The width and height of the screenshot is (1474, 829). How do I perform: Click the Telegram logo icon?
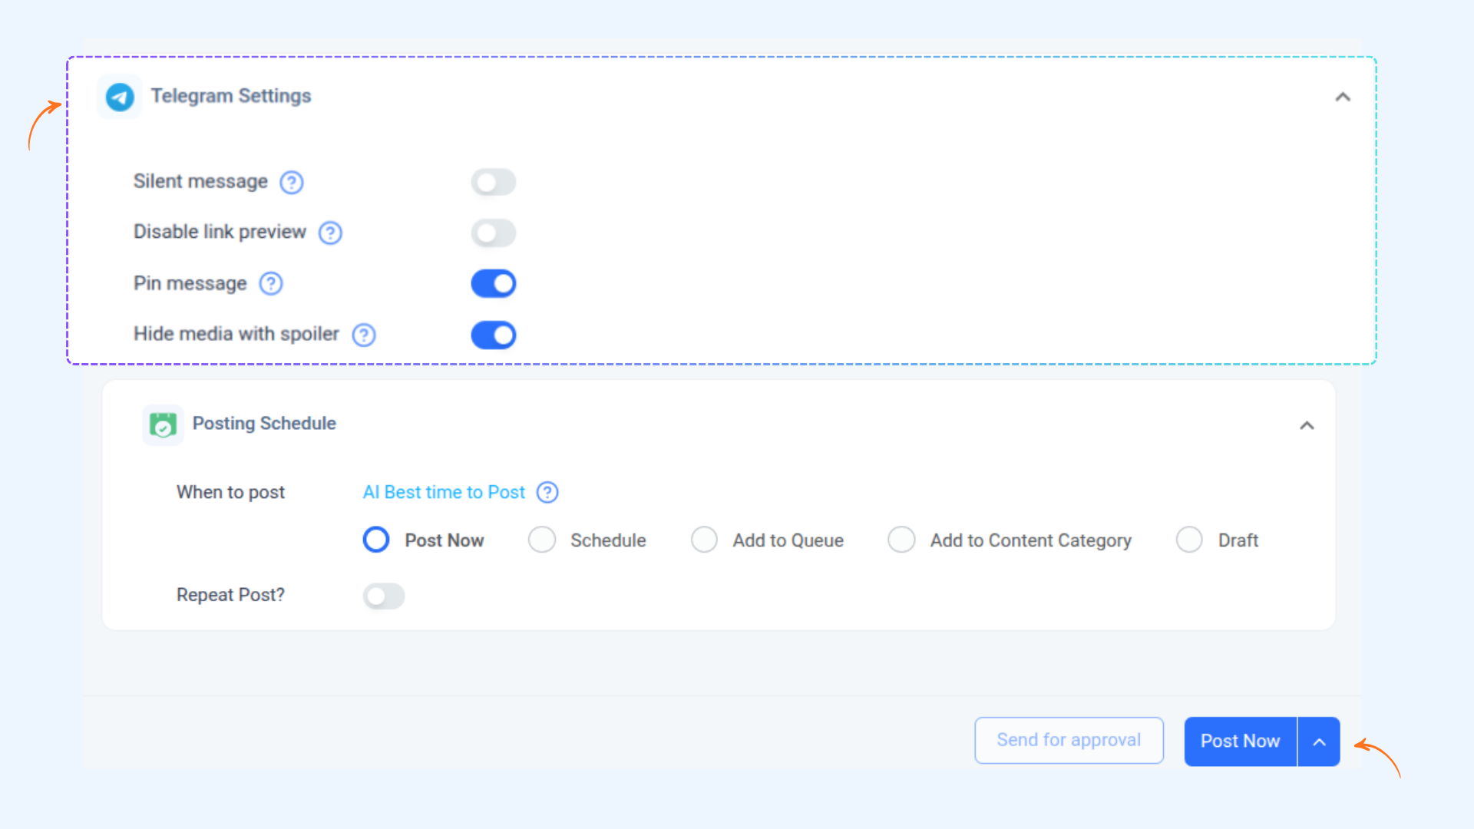(x=120, y=97)
